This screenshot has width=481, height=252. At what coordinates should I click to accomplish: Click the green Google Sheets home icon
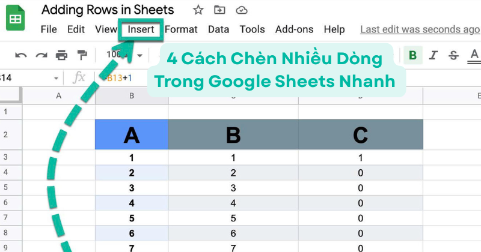[15, 18]
